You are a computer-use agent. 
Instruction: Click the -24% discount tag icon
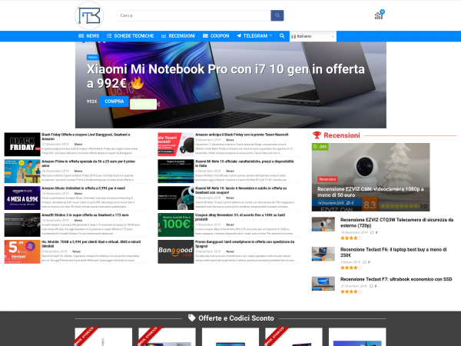click(320, 147)
